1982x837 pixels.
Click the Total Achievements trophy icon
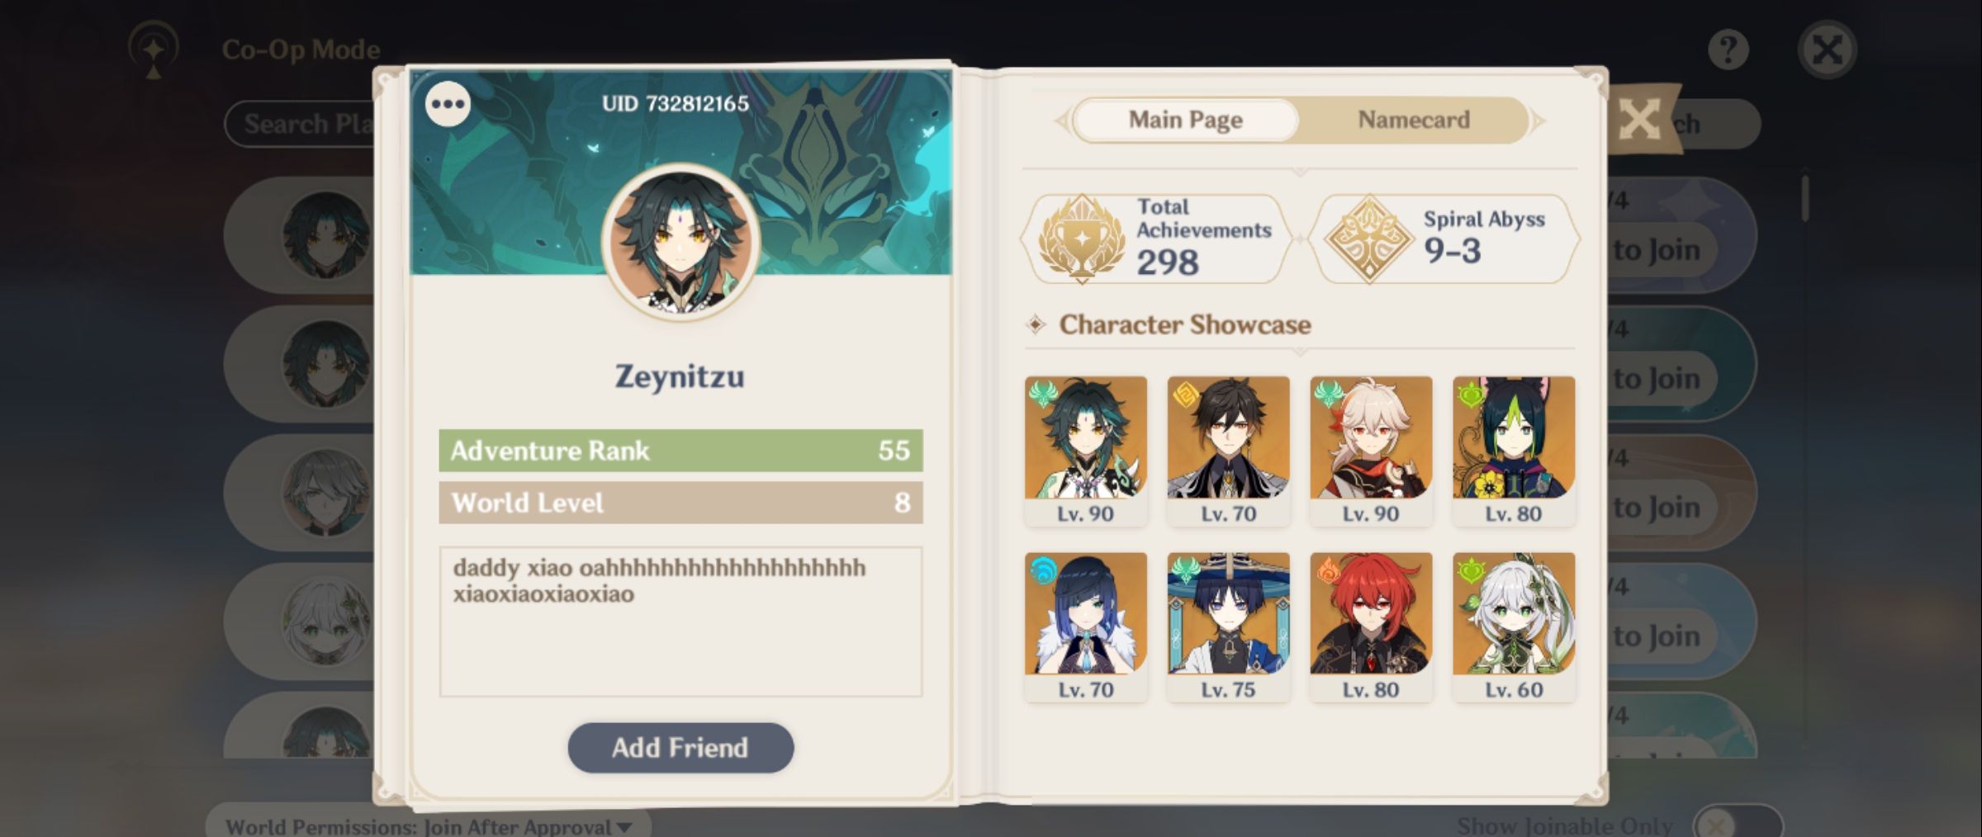(x=1081, y=238)
